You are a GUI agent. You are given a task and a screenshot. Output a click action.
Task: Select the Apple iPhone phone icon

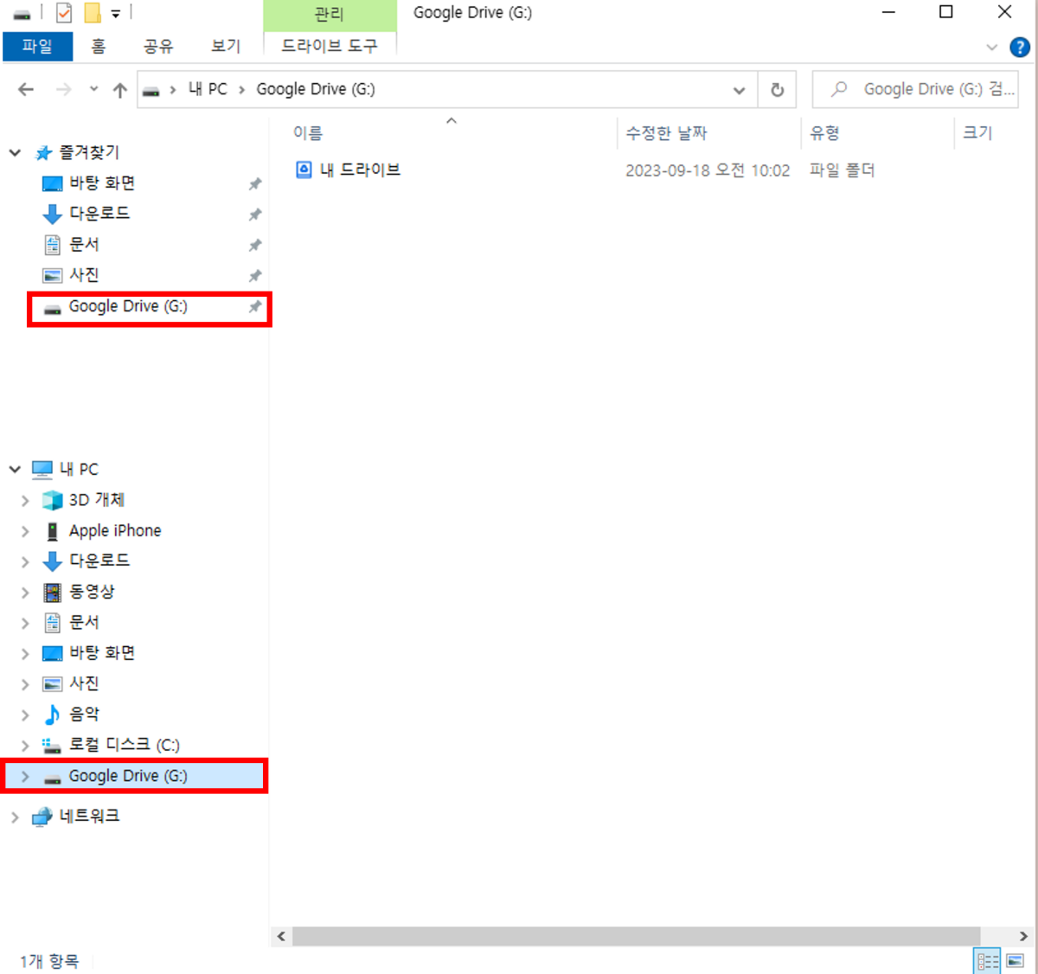[x=53, y=531]
